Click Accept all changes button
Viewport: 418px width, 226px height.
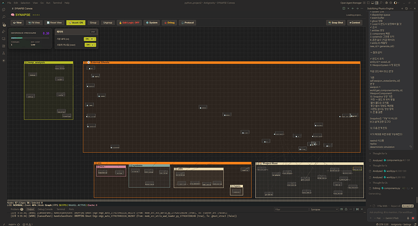point(408,206)
